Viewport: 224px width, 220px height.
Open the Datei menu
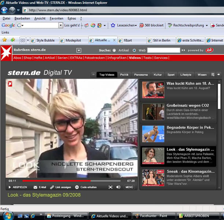(x=7, y=18)
